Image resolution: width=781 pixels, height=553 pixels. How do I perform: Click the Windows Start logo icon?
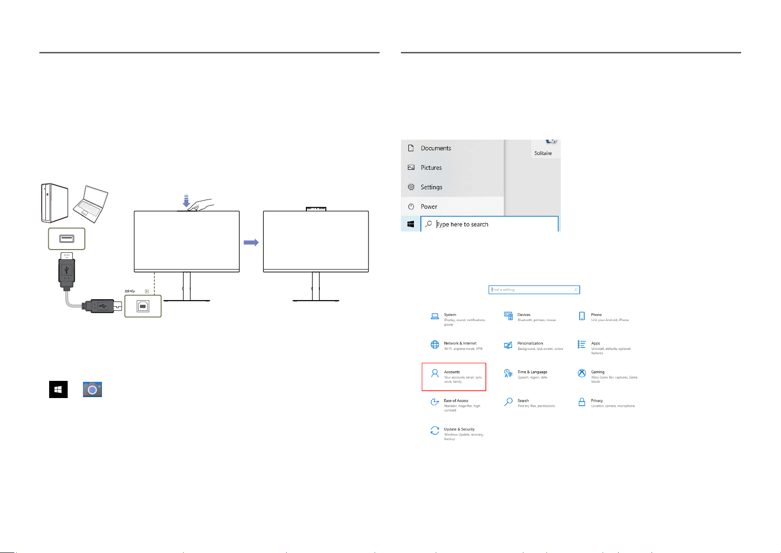58,390
